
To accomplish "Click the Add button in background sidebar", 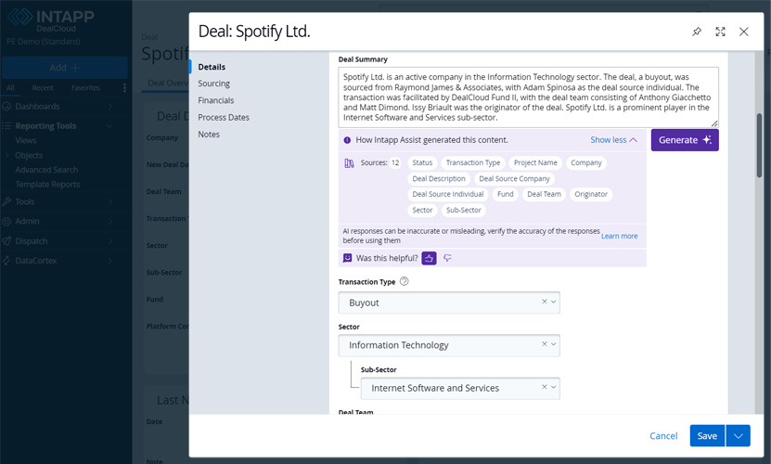I will 64,68.
